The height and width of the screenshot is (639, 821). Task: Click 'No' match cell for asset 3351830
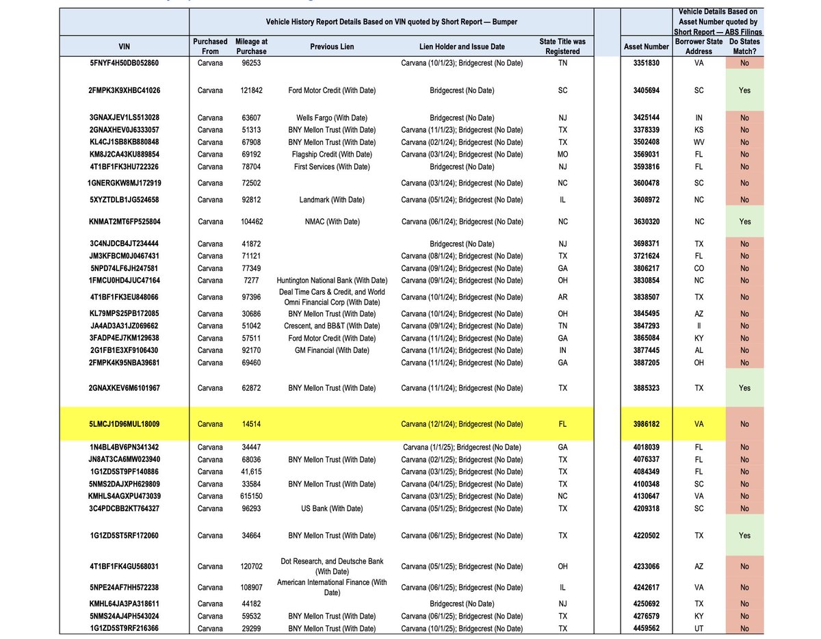coord(745,62)
